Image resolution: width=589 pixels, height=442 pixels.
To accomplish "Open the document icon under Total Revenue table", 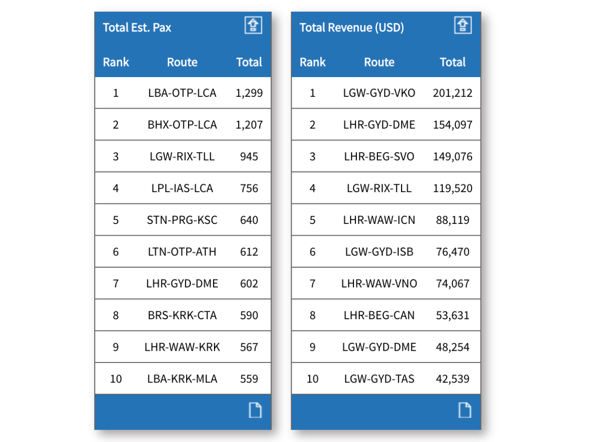I will (464, 410).
